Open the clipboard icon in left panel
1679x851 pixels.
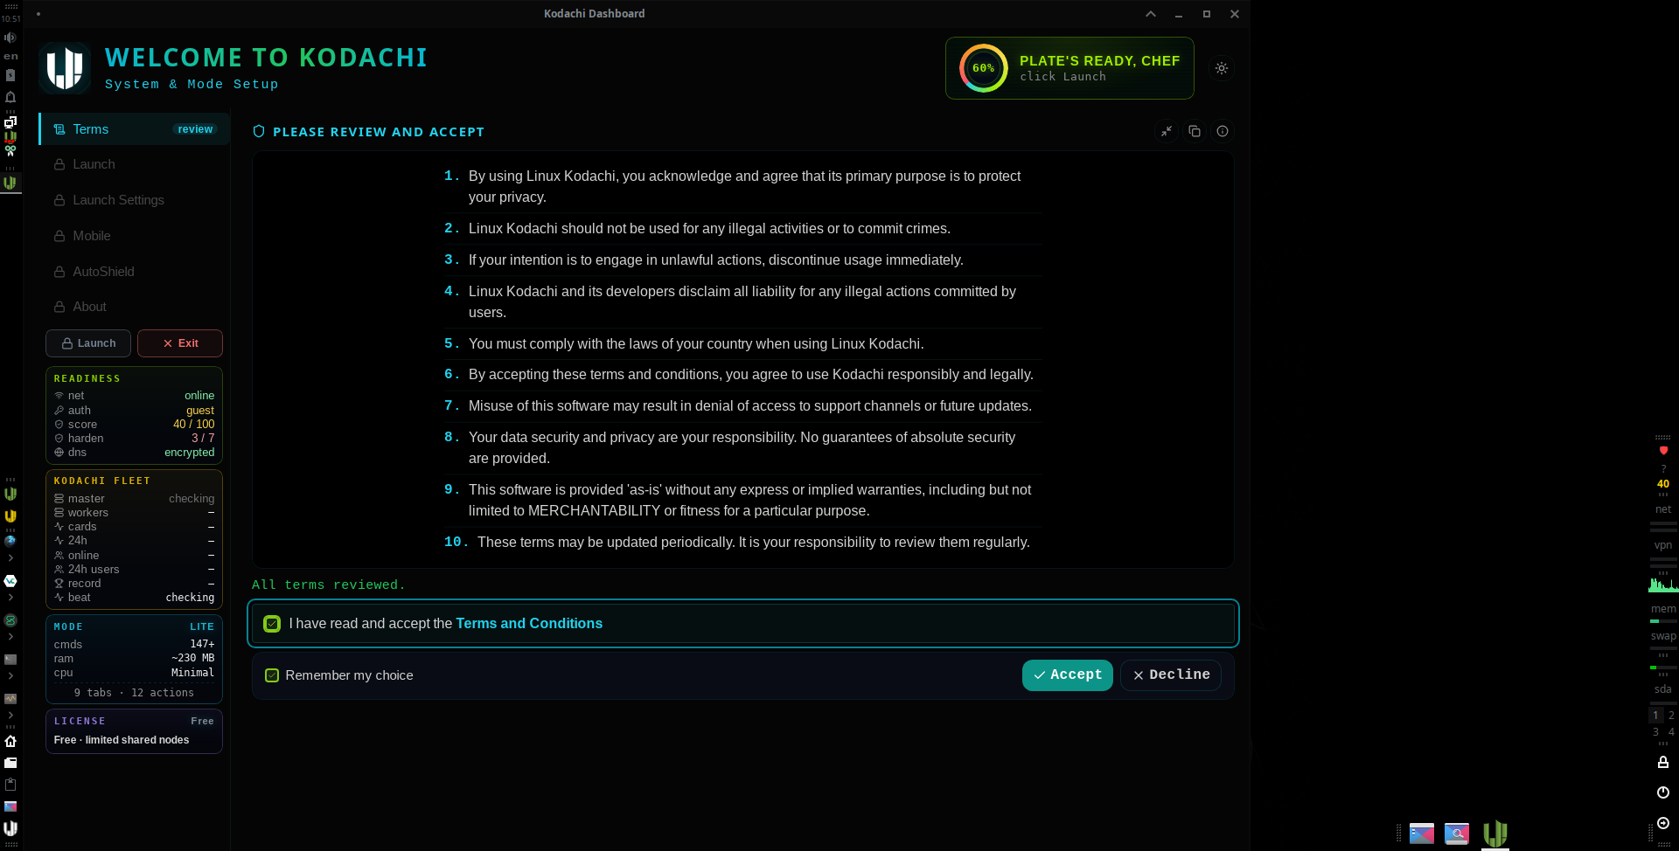[10, 784]
